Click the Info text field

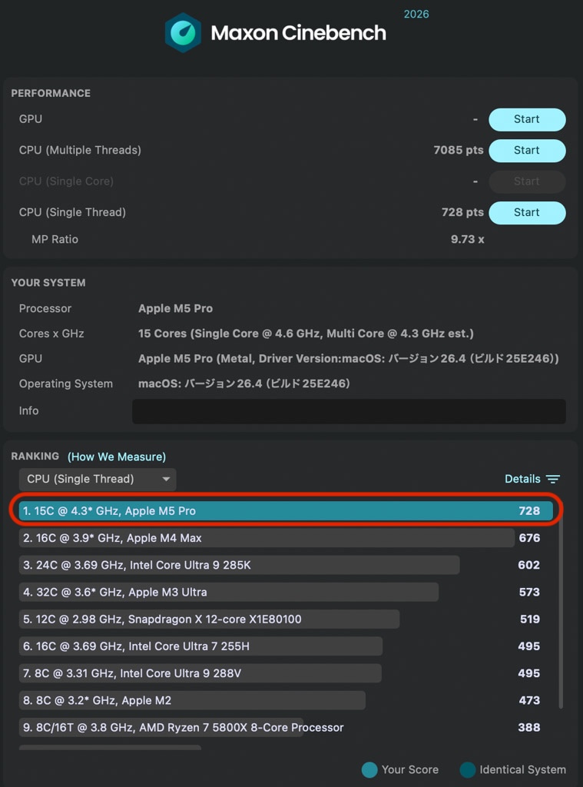349,411
